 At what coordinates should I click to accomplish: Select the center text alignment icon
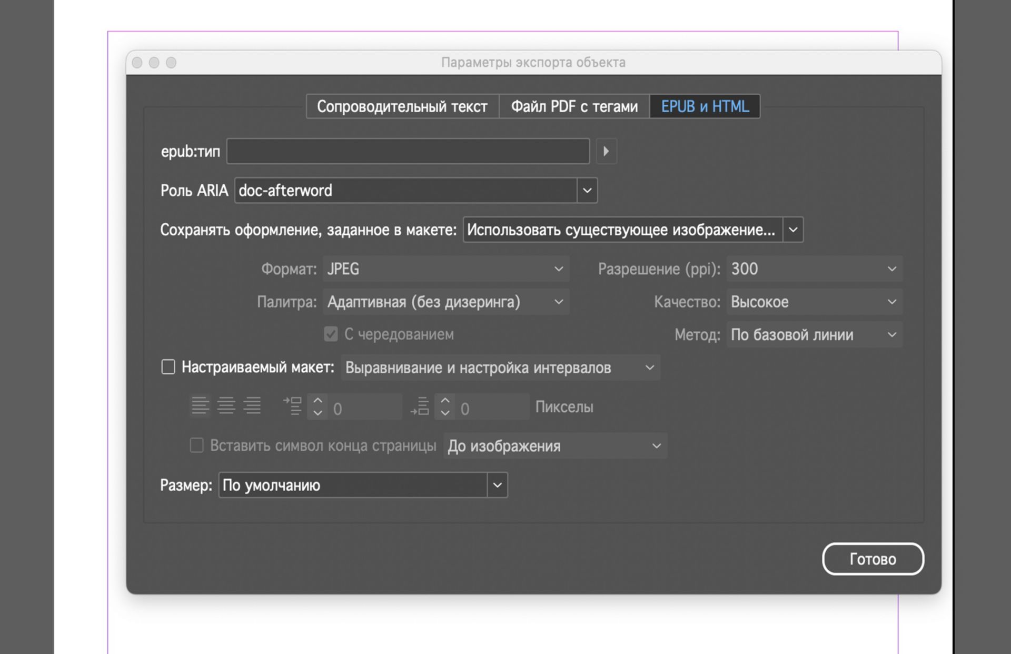click(226, 405)
